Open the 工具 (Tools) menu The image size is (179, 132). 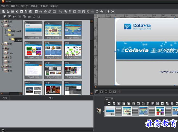(x=44, y=6)
